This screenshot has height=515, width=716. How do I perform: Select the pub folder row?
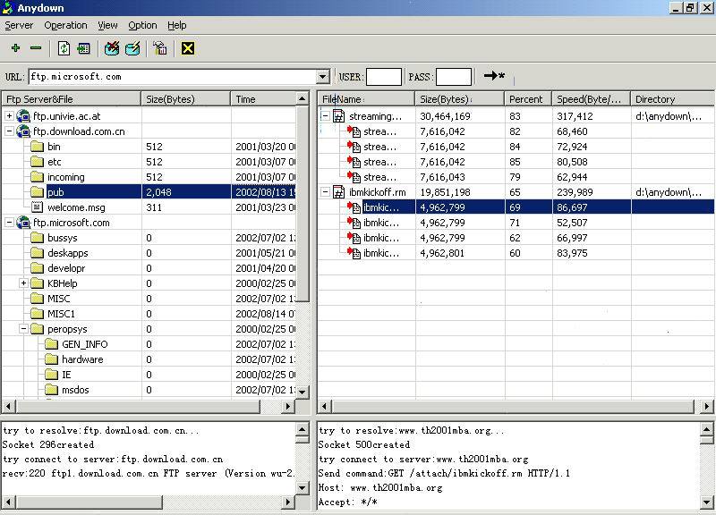[149, 192]
